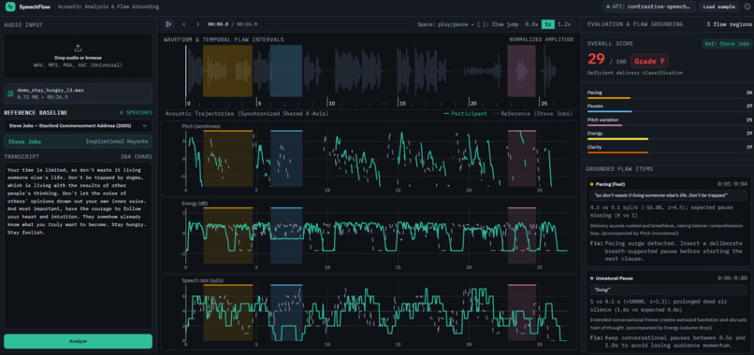Click the blue flaw interval on the waveform
Screen dimensions: 754x355
(286, 71)
